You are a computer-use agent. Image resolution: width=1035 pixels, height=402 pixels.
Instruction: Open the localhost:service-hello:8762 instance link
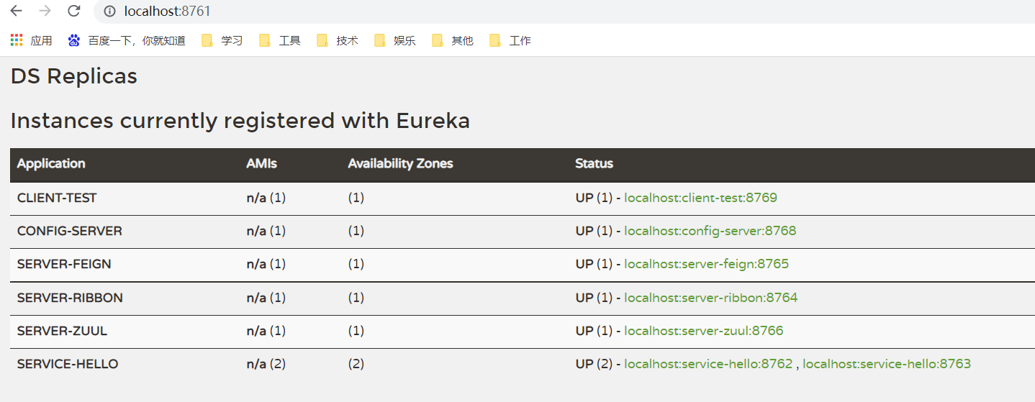(x=708, y=364)
